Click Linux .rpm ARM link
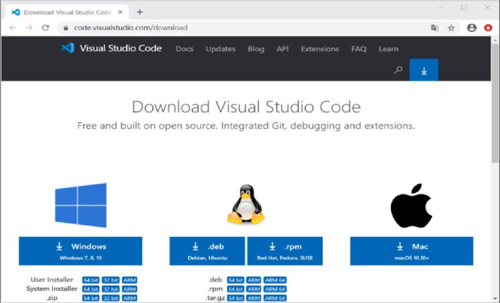Image resolution: width=500 pixels, height=303 pixels. coord(254,289)
